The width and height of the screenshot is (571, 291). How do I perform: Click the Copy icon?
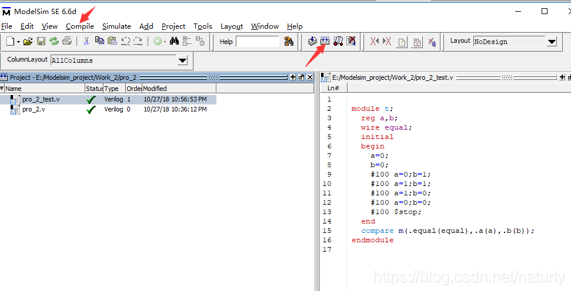point(99,40)
